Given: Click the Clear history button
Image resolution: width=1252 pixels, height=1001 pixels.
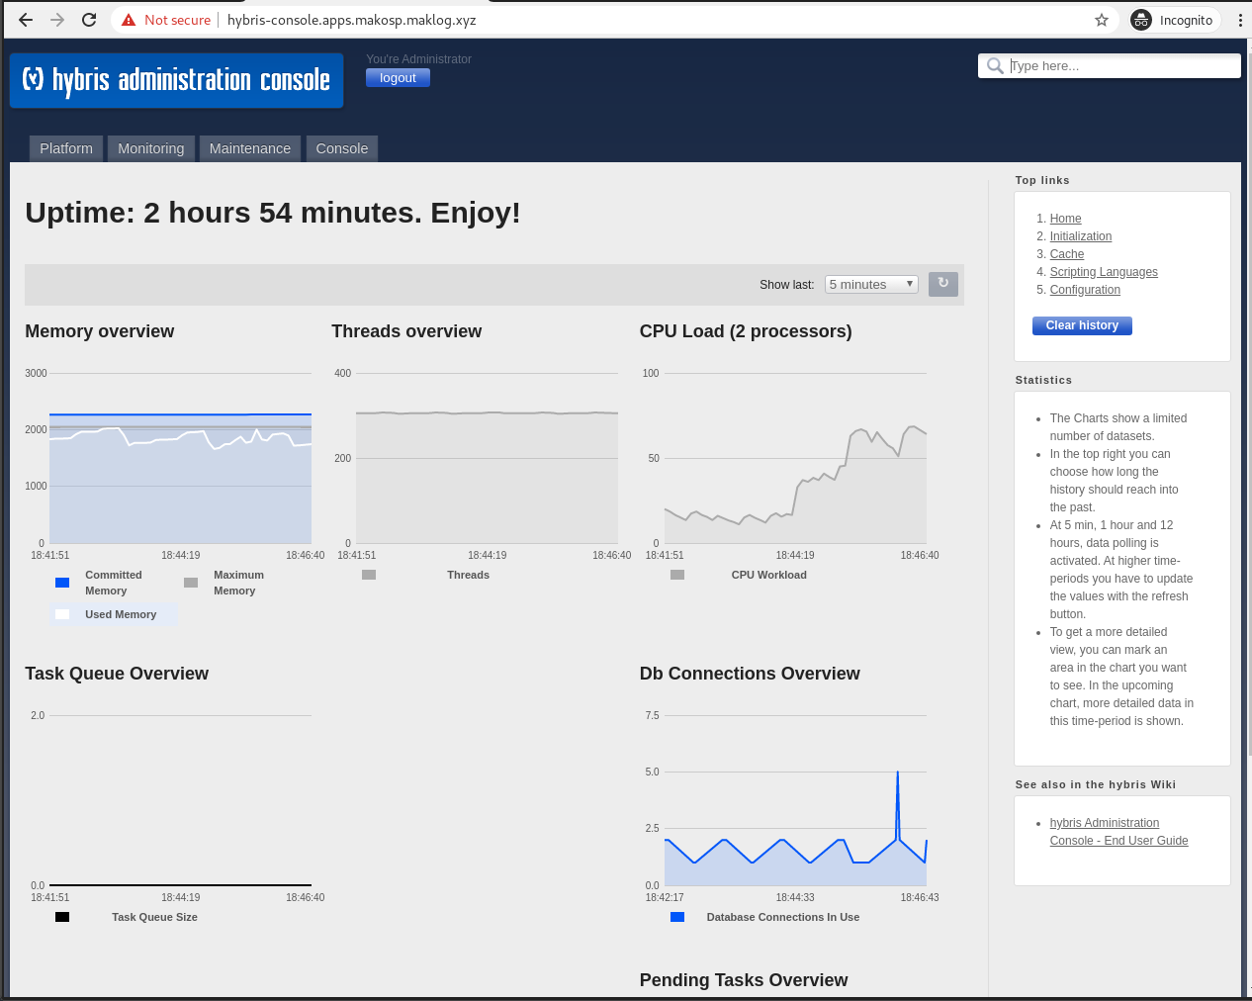Looking at the screenshot, I should click(x=1082, y=325).
